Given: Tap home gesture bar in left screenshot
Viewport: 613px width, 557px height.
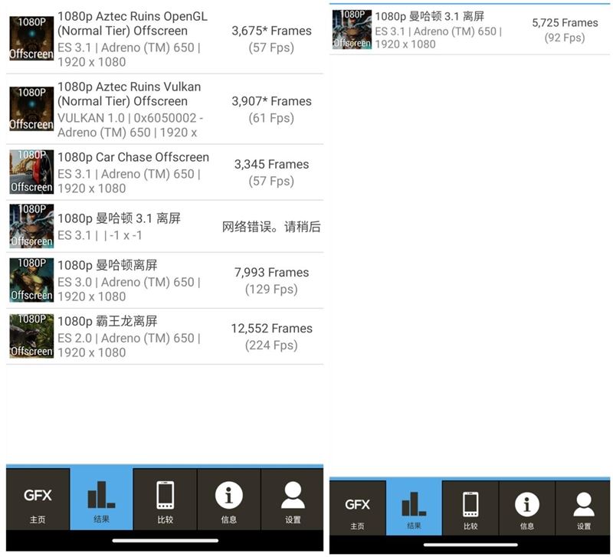Looking at the screenshot, I should tap(166, 541).
